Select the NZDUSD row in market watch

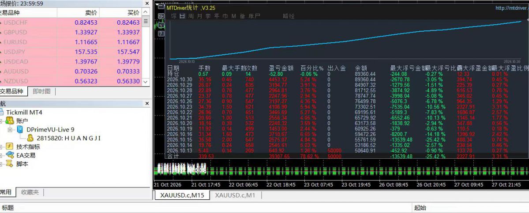coord(71,81)
